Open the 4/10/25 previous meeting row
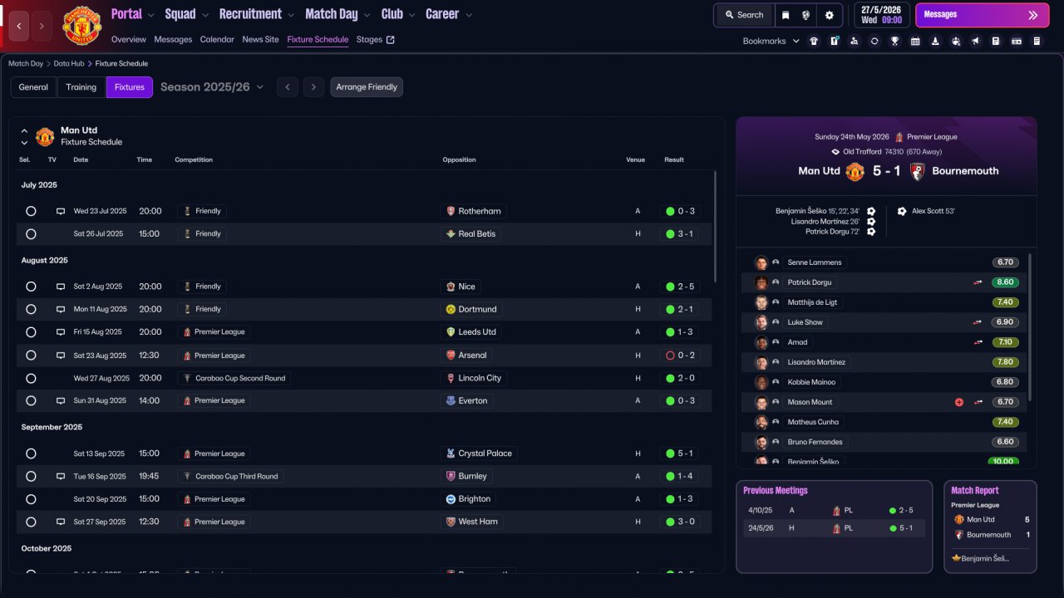The image size is (1064, 598). click(833, 510)
